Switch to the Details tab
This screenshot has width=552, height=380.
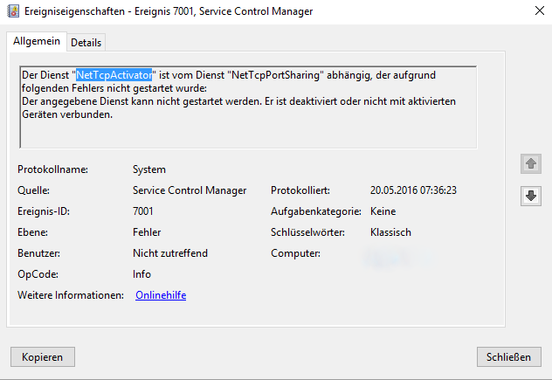click(86, 42)
